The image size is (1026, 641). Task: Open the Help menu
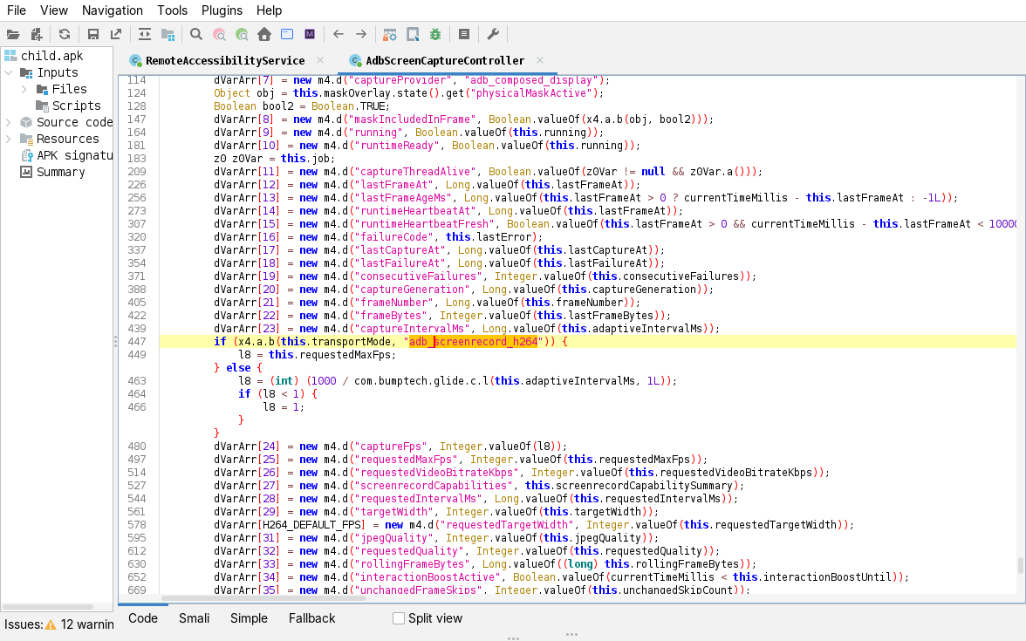point(269,10)
